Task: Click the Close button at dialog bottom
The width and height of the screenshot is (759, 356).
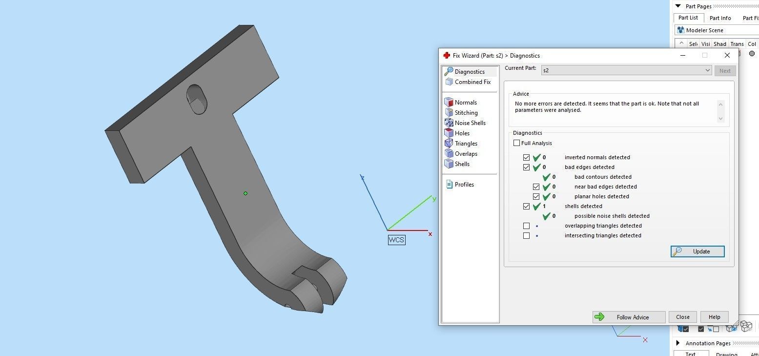Action: [683, 317]
